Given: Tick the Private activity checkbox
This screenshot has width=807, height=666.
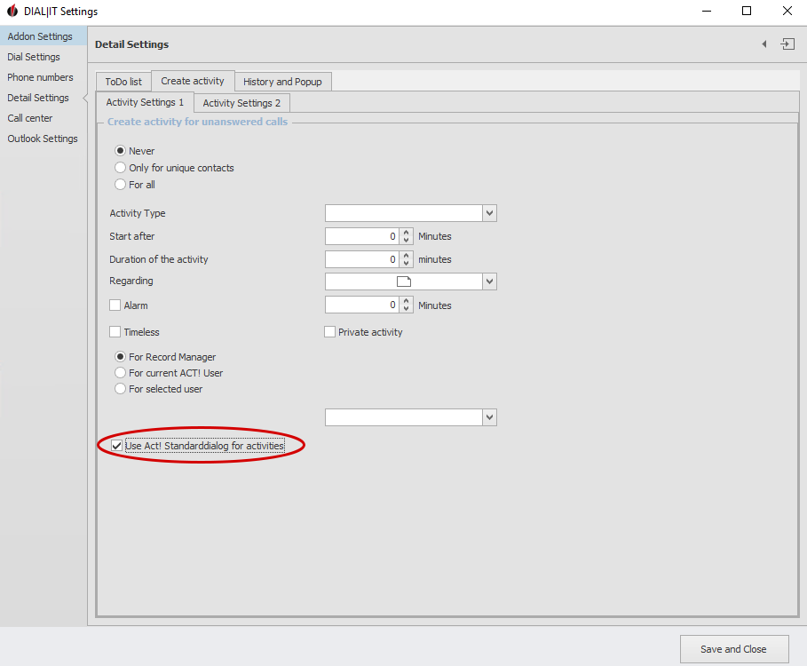Looking at the screenshot, I should click(330, 332).
